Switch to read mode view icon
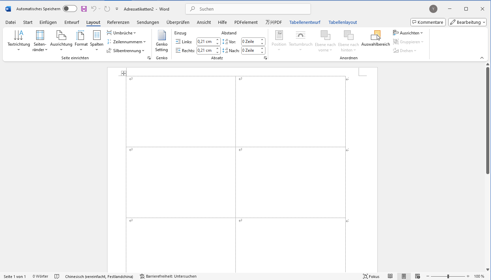 (x=390, y=276)
